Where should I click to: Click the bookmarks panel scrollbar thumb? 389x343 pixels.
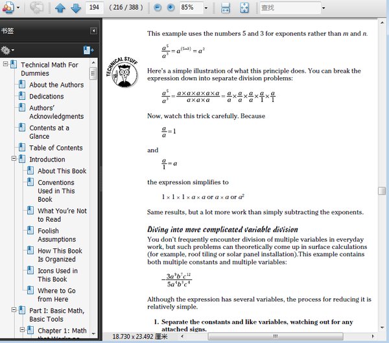tap(93, 73)
